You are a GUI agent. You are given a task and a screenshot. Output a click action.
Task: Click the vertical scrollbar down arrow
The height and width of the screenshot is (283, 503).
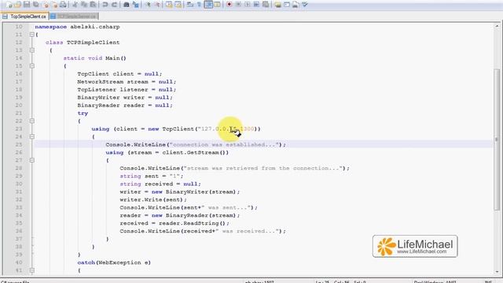pyautogui.click(x=497, y=272)
